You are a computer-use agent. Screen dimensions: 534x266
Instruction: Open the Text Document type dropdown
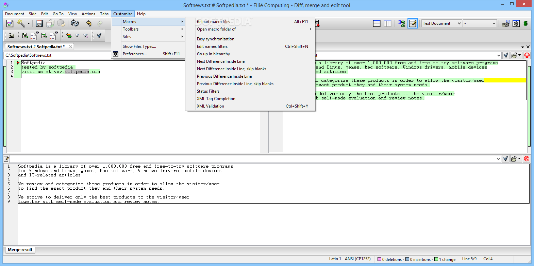[x=442, y=23]
